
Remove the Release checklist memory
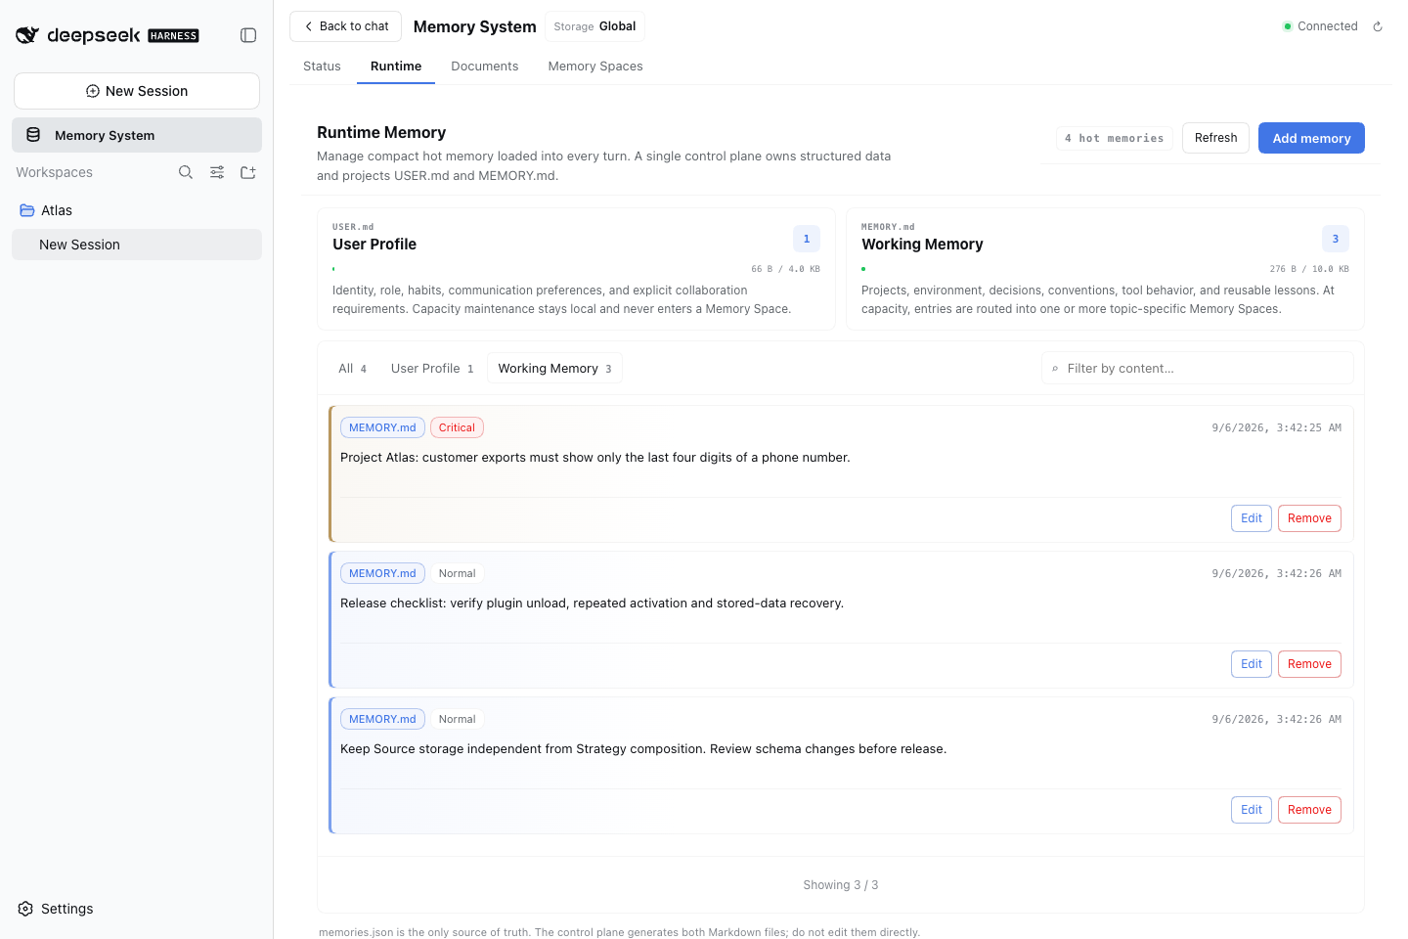click(x=1309, y=664)
